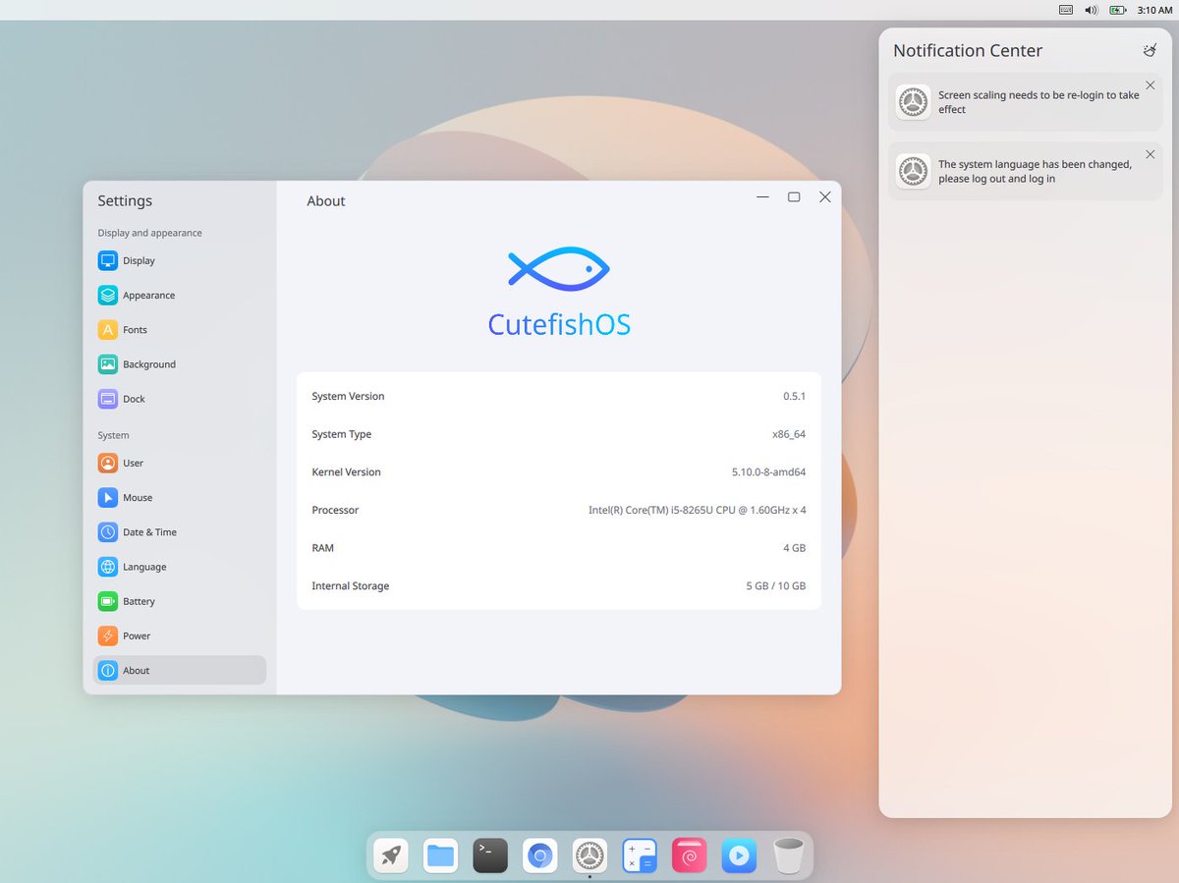Screen dimensions: 1179x883
Task: Launch the Debian swirl app in dock
Action: 690,855
